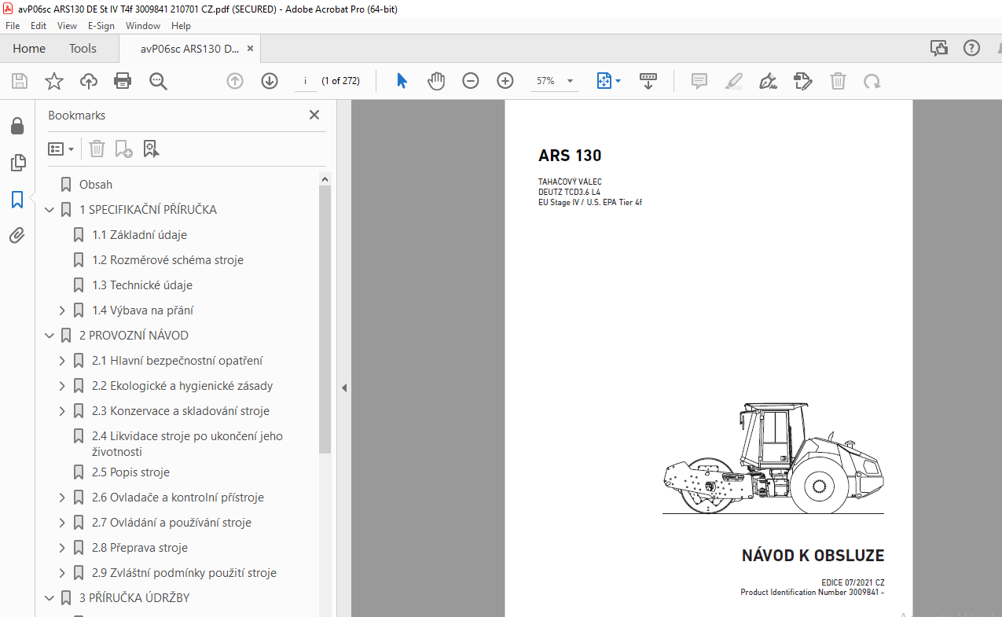Image resolution: width=1002 pixels, height=617 pixels.
Task: Save the file with the floppy disk icon
Action: pyautogui.click(x=20, y=81)
